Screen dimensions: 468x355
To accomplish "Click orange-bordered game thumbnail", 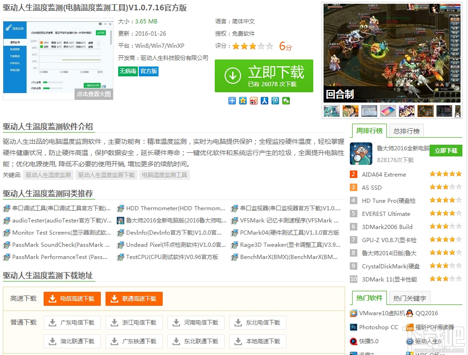I will [426, 111].
